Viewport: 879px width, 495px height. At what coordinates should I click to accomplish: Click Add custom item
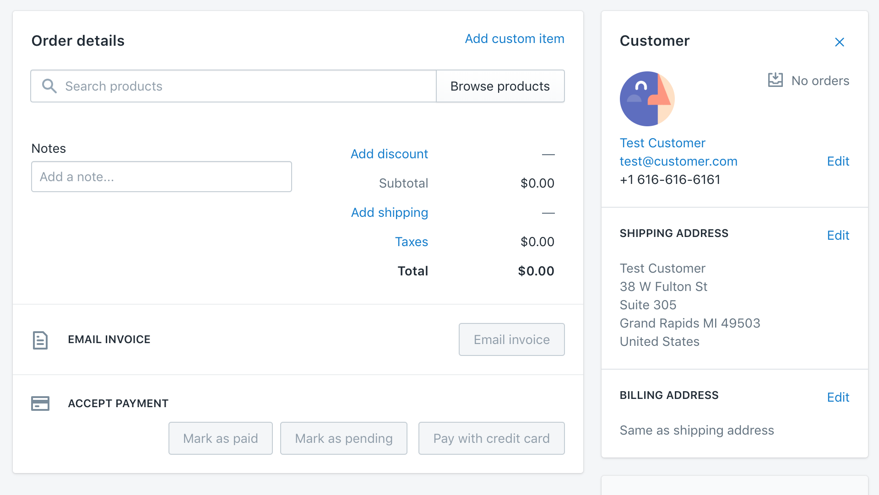click(x=515, y=39)
